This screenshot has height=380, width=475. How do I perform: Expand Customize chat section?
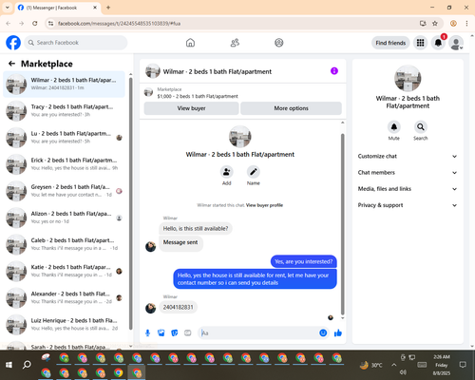point(408,156)
